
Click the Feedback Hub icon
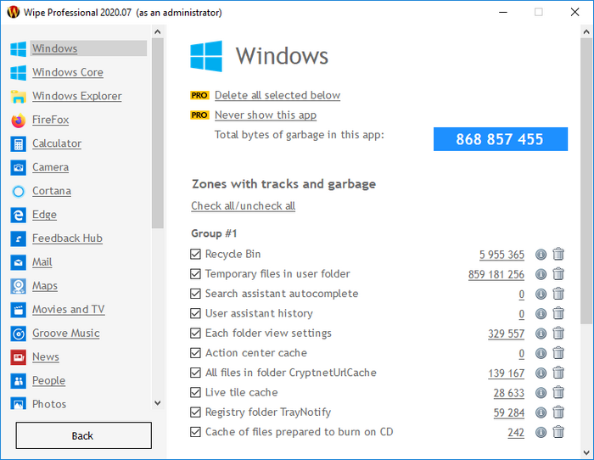18,238
